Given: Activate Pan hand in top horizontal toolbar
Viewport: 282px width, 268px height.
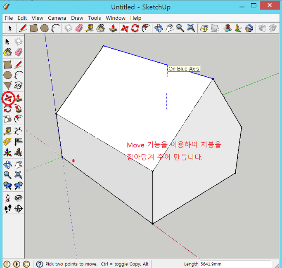Looking at the screenshot, I should [169, 28].
